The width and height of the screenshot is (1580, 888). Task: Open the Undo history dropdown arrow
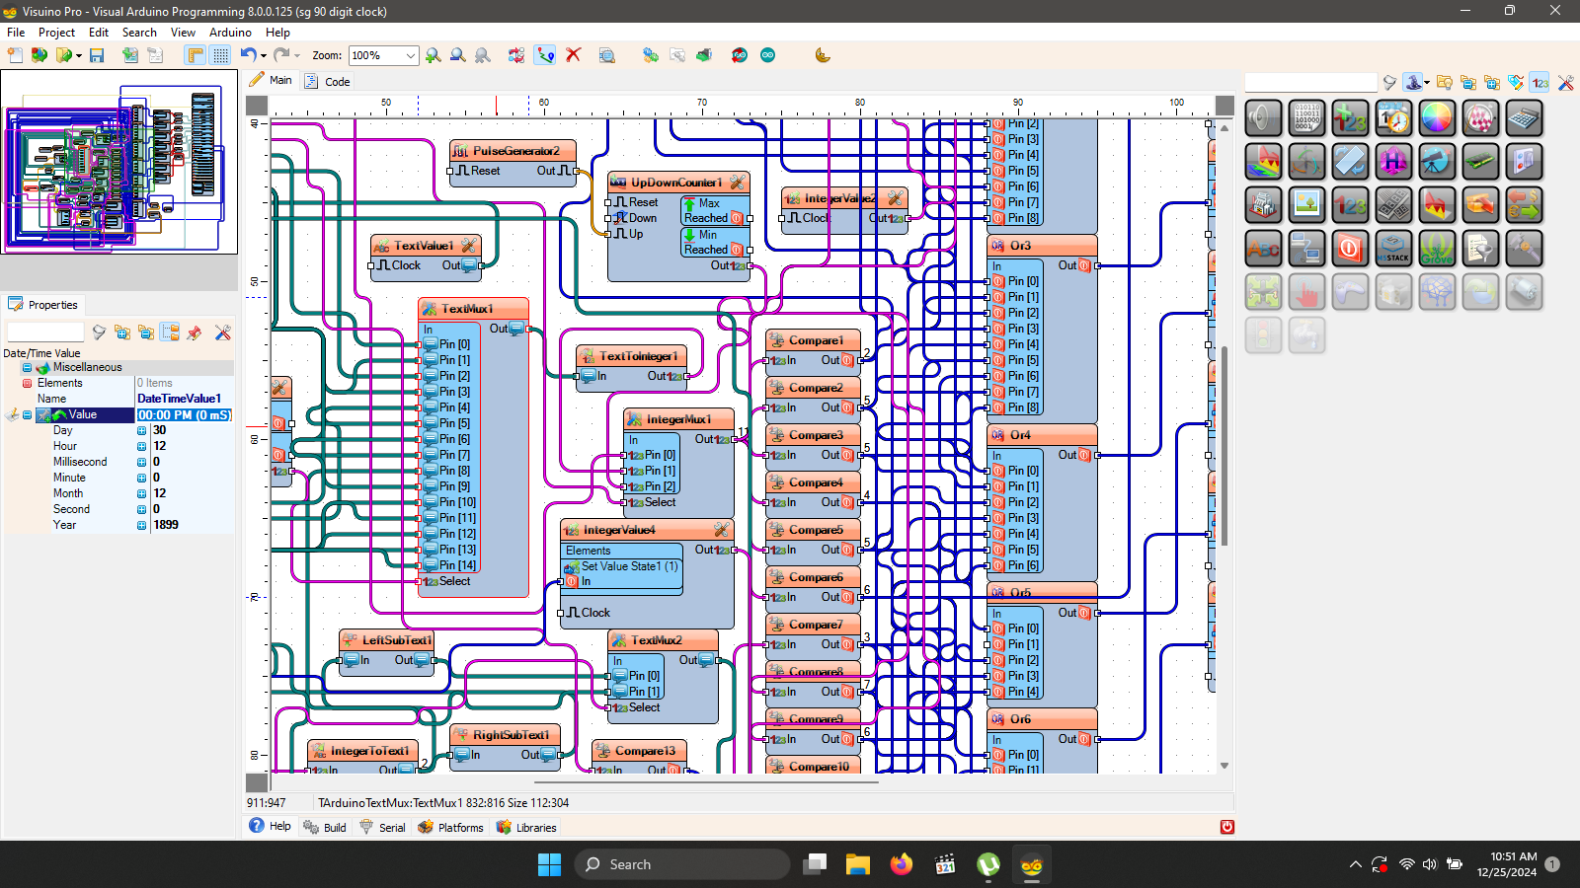coord(263,55)
